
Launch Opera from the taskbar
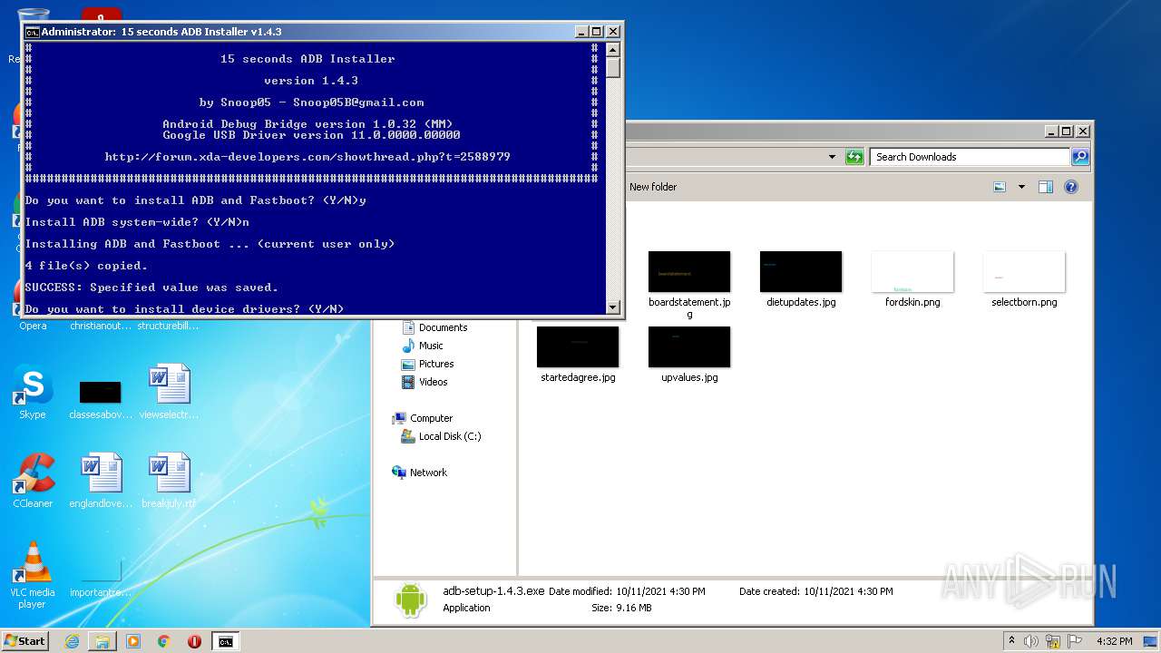pyautogui.click(x=194, y=641)
